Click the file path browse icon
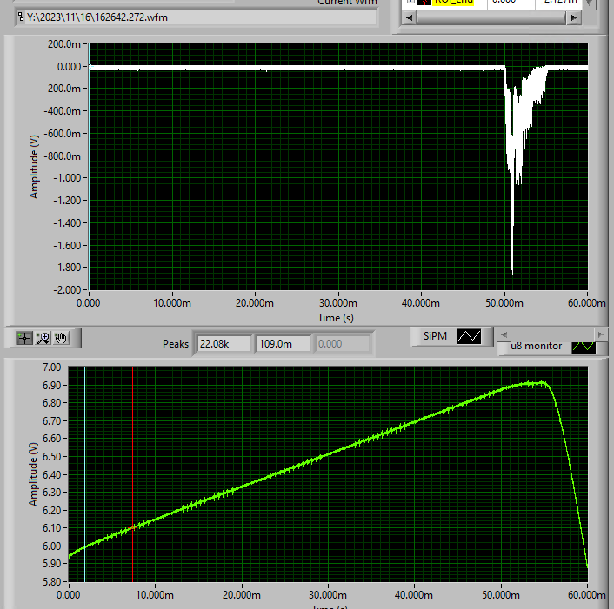The width and height of the screenshot is (614, 609). click(x=21, y=17)
